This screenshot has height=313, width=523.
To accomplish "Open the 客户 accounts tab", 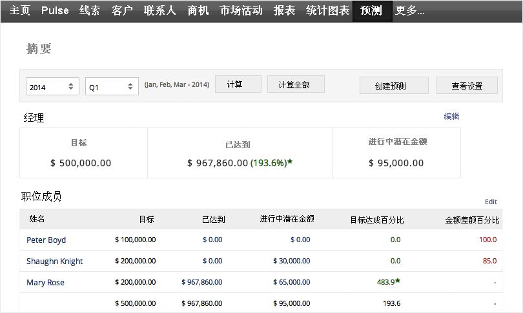I will [122, 10].
